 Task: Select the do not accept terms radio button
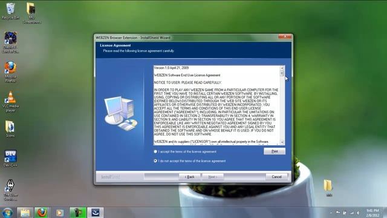[155, 161]
